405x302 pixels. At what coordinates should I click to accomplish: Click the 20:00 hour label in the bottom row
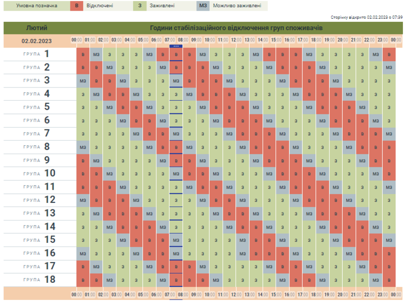[342, 294]
